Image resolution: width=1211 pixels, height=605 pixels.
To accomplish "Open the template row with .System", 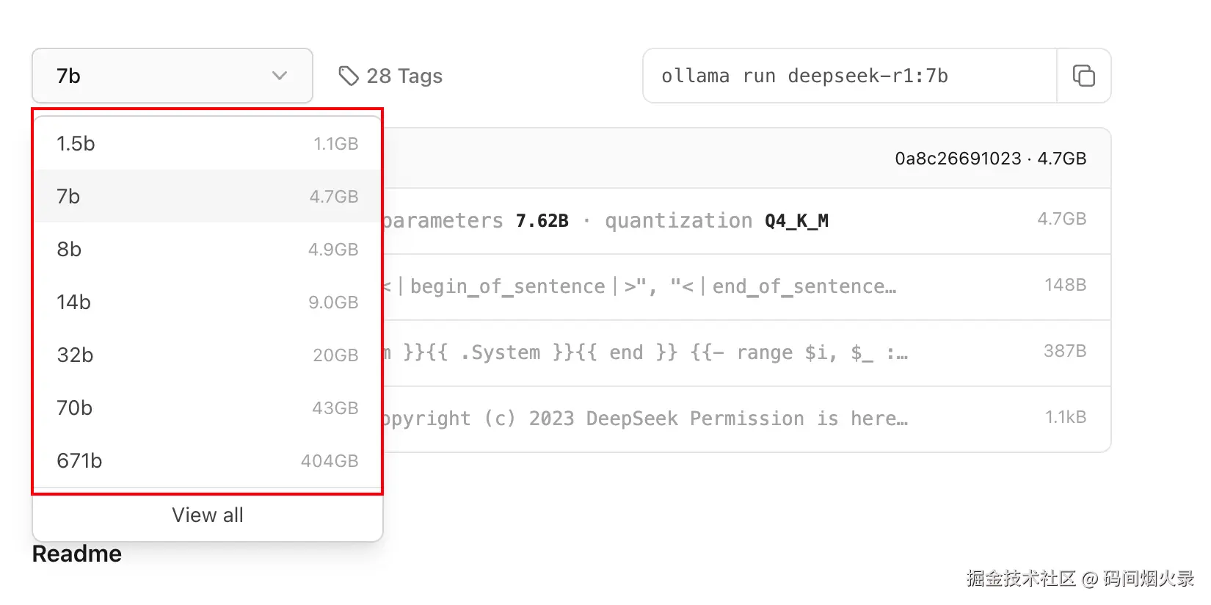I will tap(747, 352).
